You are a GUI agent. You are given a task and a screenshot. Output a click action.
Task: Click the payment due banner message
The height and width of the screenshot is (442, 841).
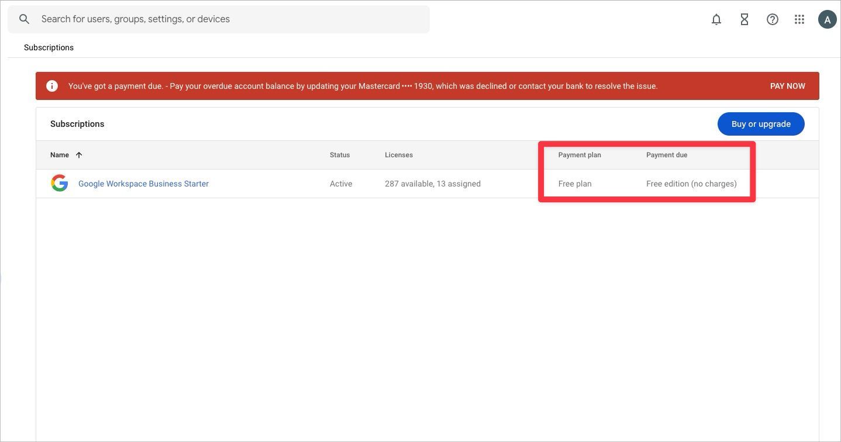point(363,86)
